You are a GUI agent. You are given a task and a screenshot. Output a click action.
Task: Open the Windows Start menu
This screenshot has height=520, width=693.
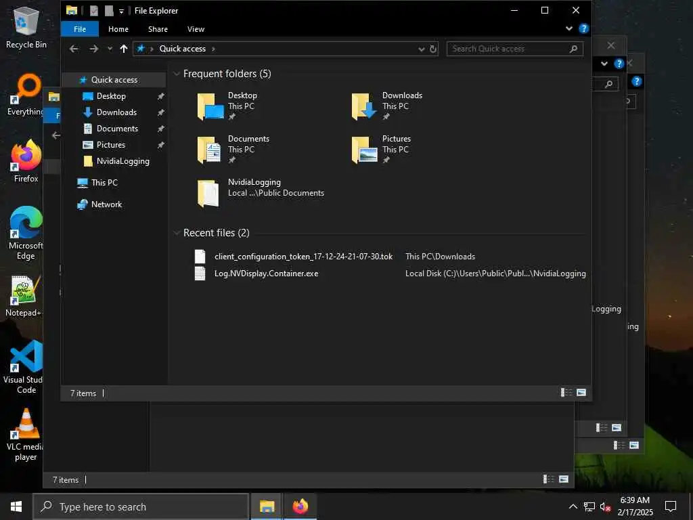point(16,506)
